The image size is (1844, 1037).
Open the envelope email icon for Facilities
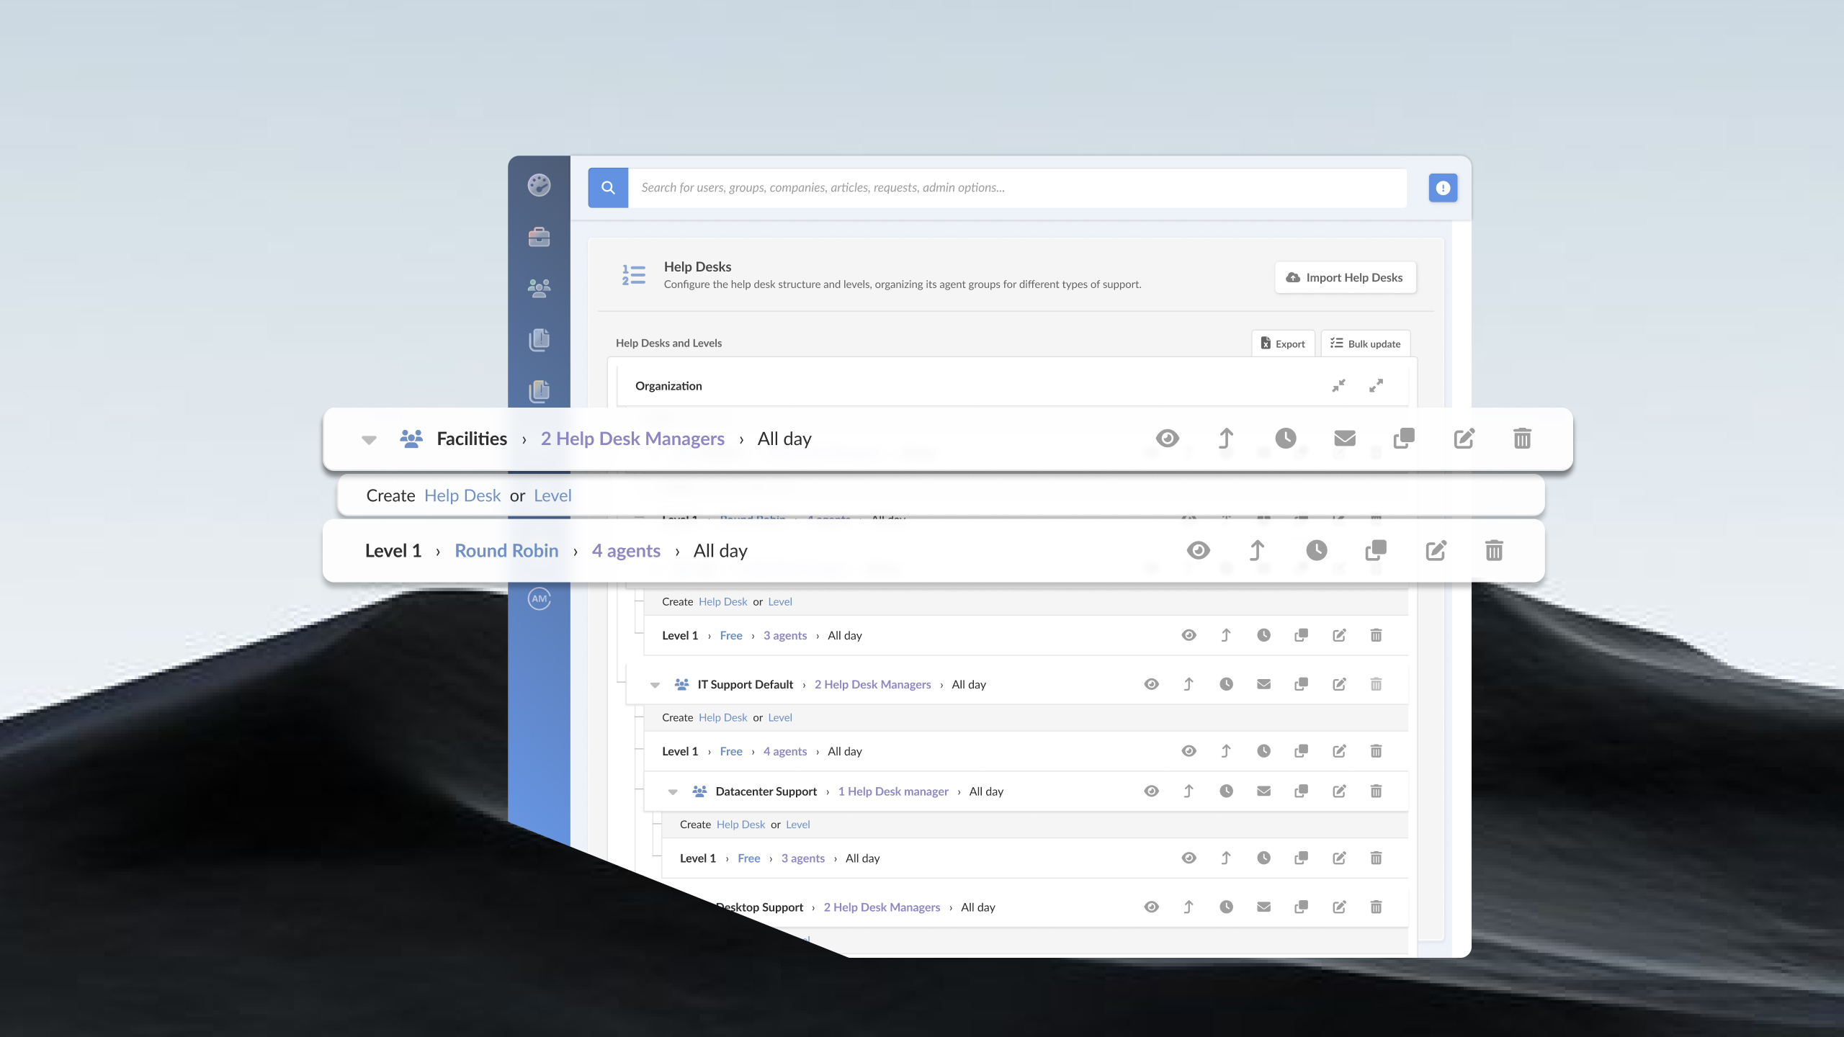coord(1345,439)
